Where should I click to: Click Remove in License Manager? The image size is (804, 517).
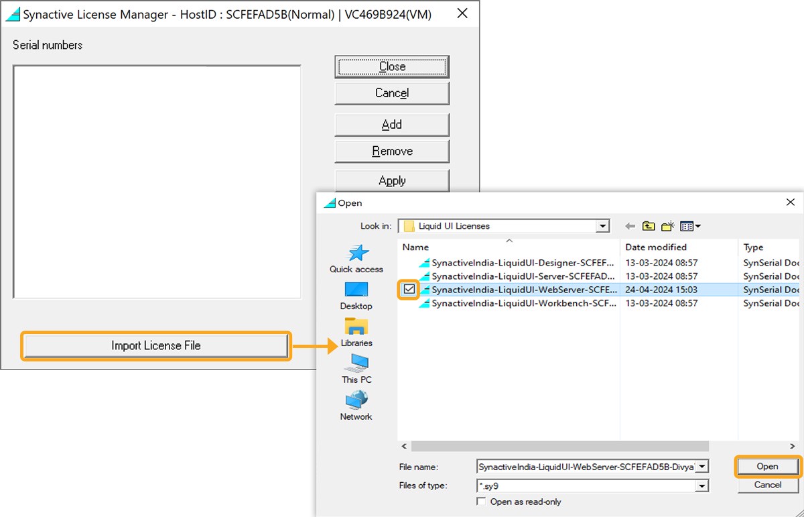[x=392, y=152]
